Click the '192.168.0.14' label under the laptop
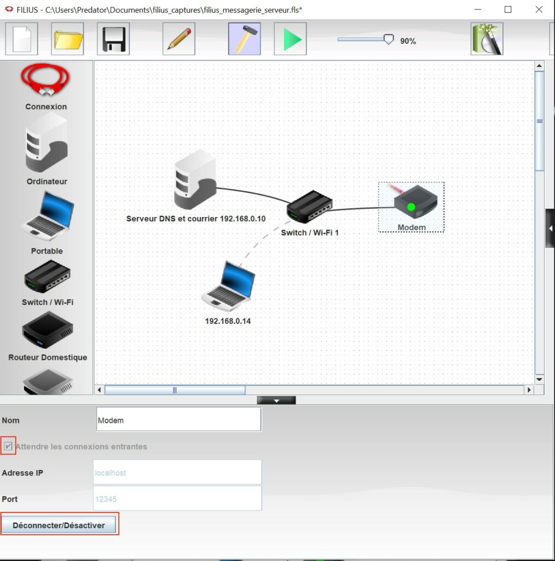 (228, 321)
